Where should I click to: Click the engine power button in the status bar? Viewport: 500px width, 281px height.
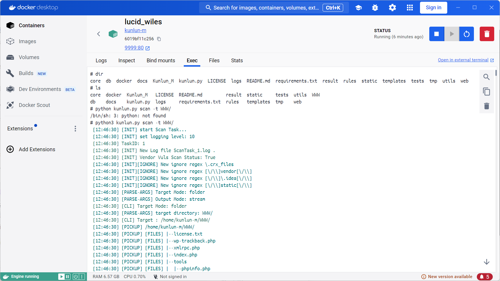click(76, 277)
